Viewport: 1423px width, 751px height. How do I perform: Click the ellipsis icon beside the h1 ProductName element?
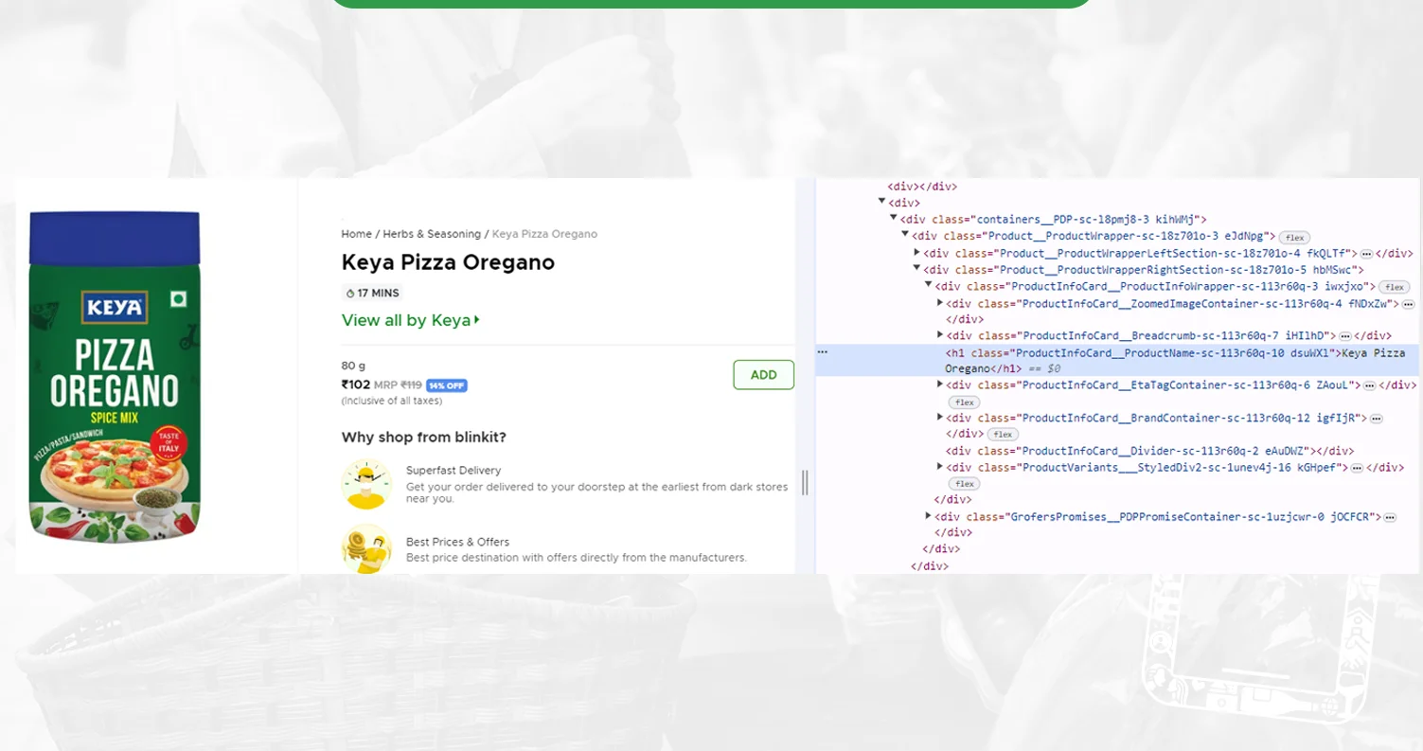coord(822,351)
